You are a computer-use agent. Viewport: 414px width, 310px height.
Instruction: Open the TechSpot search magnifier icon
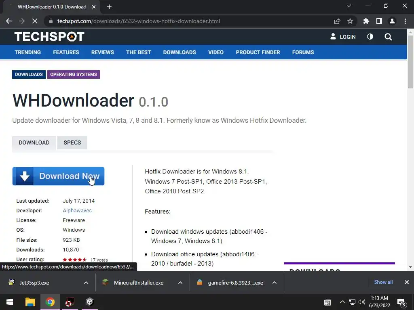388,37
